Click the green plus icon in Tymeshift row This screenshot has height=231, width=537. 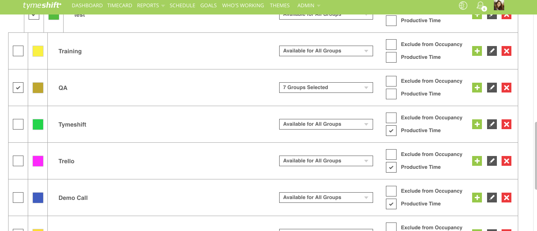point(477,124)
